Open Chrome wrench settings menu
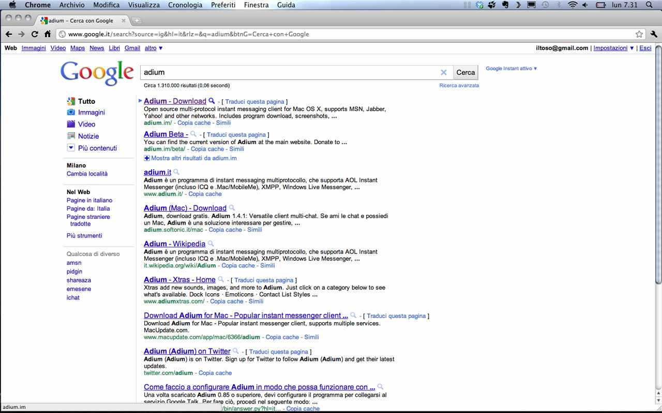The width and height of the screenshot is (662, 413). tap(654, 34)
